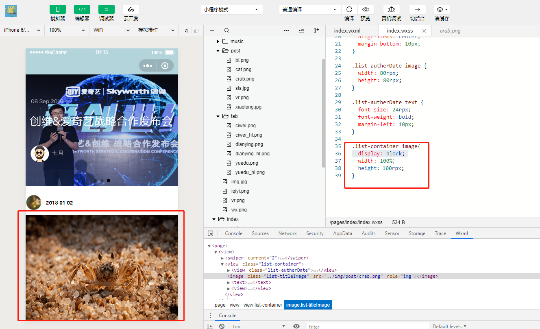Viewport: 540px width, 329px height.
Task: Click the 预览 preview eye icon
Action: [366, 9]
